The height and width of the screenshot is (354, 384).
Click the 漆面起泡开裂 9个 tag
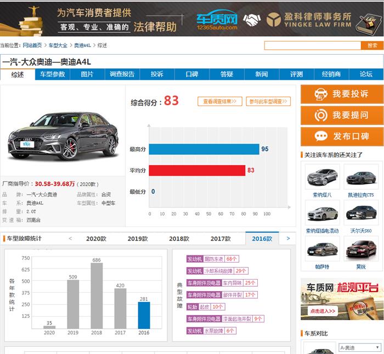pos(225,319)
